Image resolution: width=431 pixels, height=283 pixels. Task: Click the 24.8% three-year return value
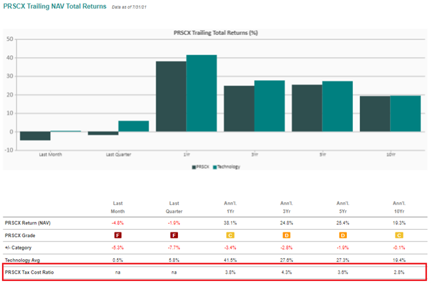click(286, 223)
